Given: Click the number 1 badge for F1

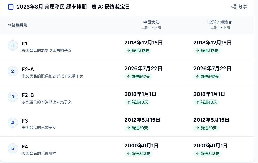Looking at the screenshot, I should click(x=13, y=45).
